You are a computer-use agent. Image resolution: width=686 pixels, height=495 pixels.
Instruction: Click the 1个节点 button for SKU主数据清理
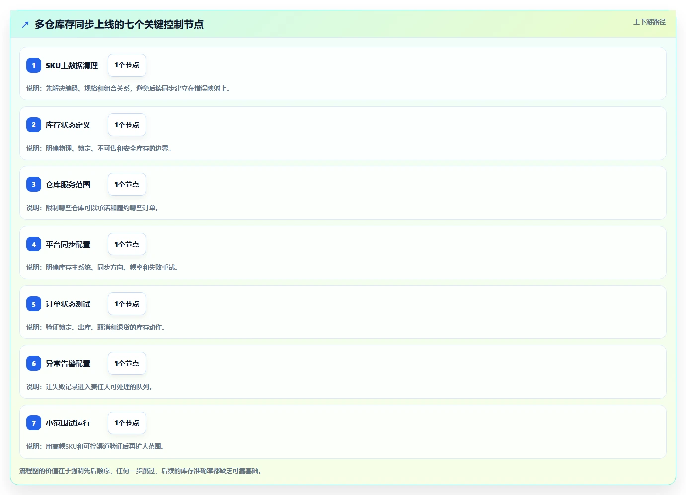[x=127, y=65]
